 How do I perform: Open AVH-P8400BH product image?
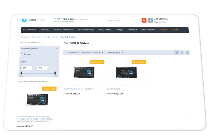126,72
